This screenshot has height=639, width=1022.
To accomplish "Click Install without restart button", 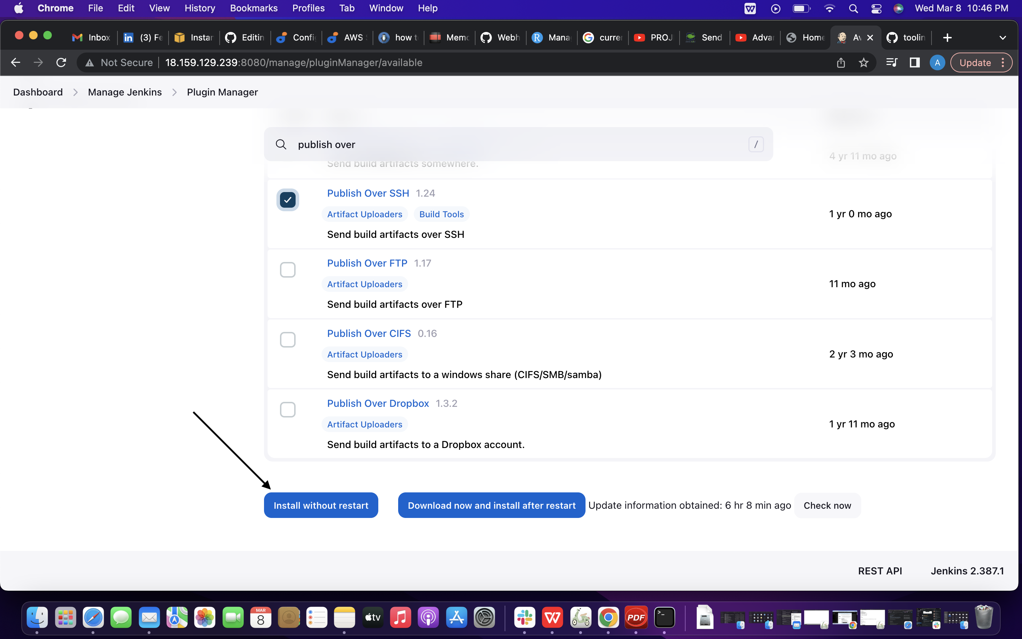I will click(x=321, y=505).
